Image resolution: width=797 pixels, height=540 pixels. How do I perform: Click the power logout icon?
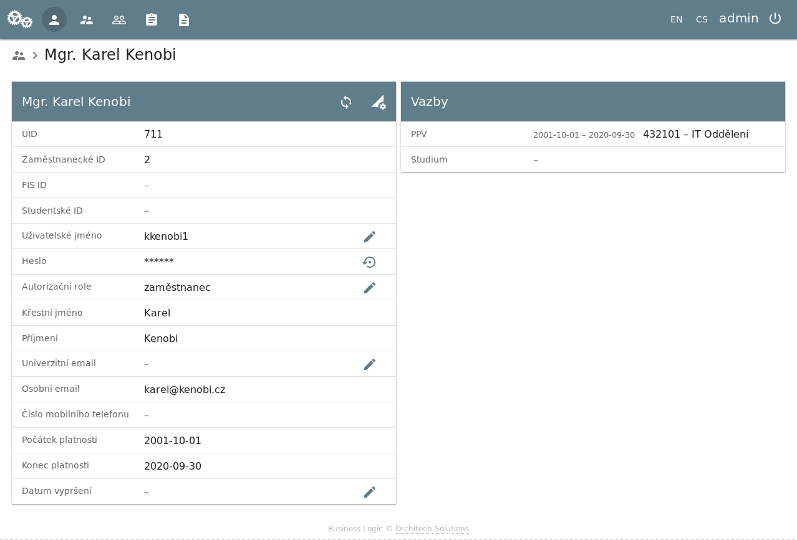775,19
